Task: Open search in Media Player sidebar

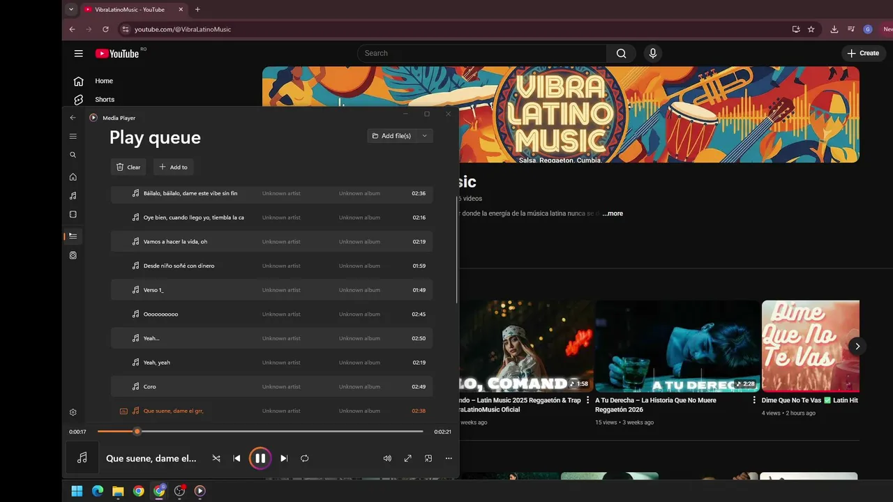Action: 73,155
